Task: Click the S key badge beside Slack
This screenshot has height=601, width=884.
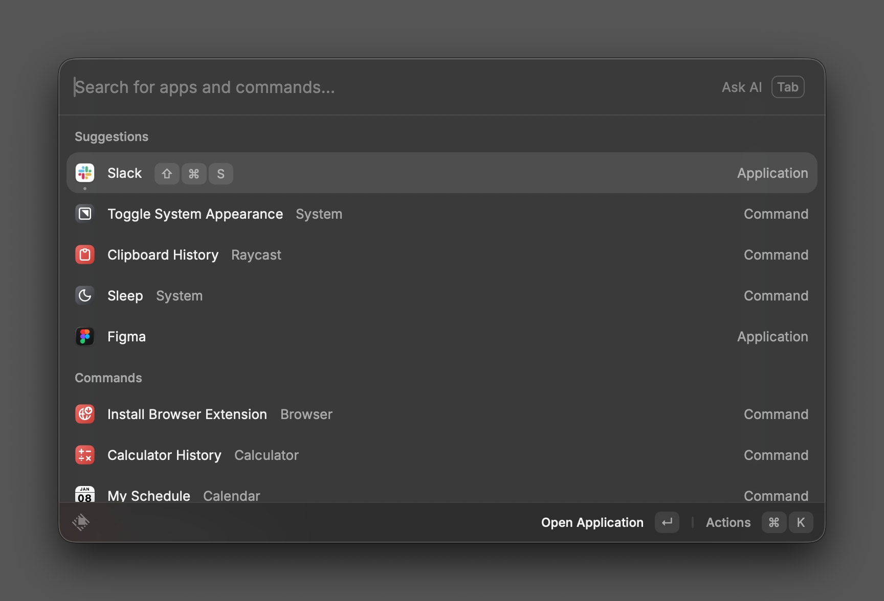Action: click(221, 174)
